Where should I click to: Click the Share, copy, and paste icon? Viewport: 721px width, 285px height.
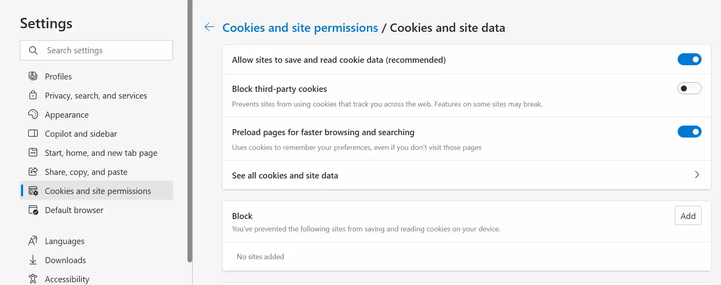(33, 171)
